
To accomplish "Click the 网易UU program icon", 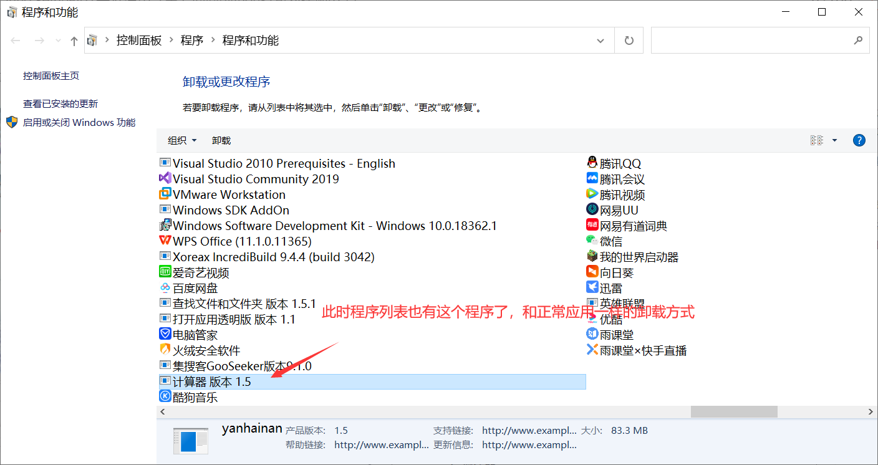I will [x=592, y=210].
